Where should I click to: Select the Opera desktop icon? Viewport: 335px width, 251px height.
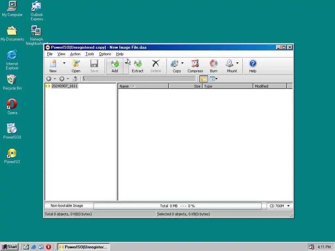[12, 107]
